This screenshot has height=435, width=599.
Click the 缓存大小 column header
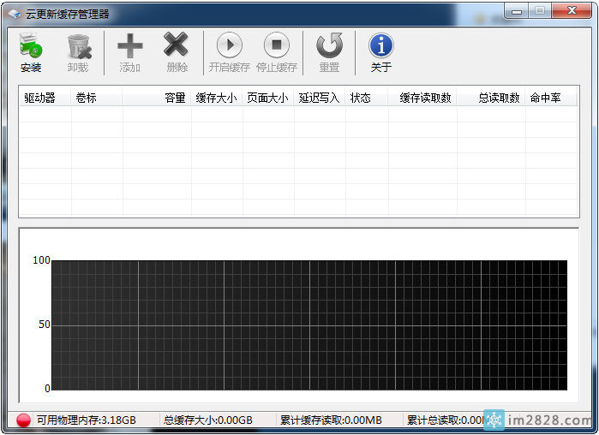click(217, 98)
